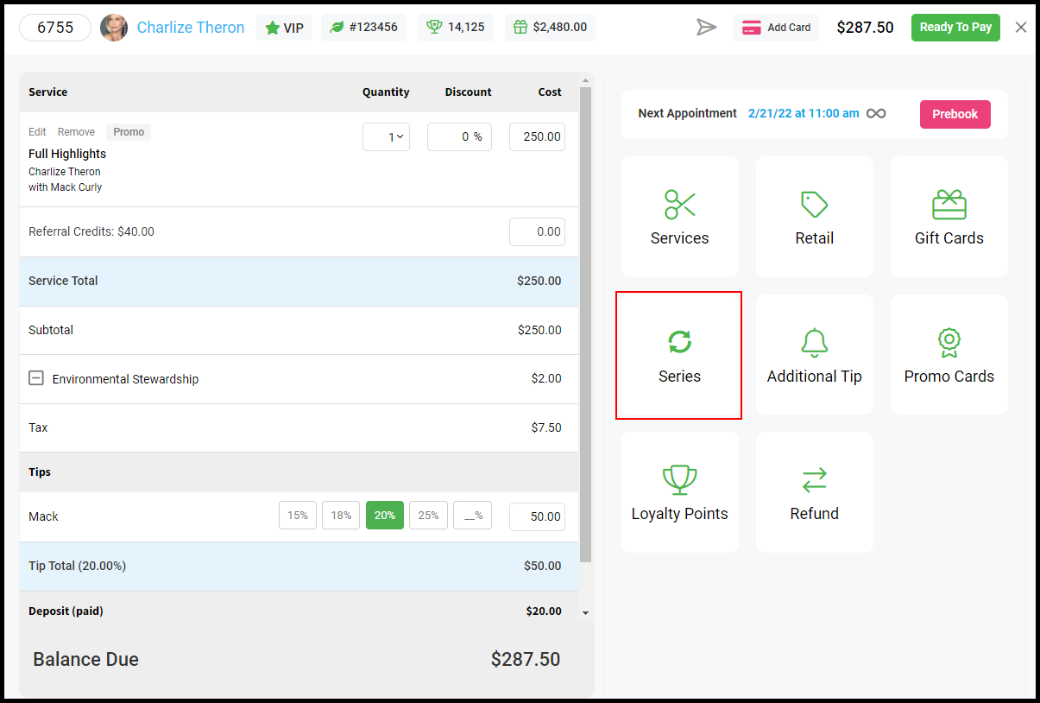The height and width of the screenshot is (703, 1040).
Task: Open the Additional Tip bell tile
Action: [x=815, y=355]
